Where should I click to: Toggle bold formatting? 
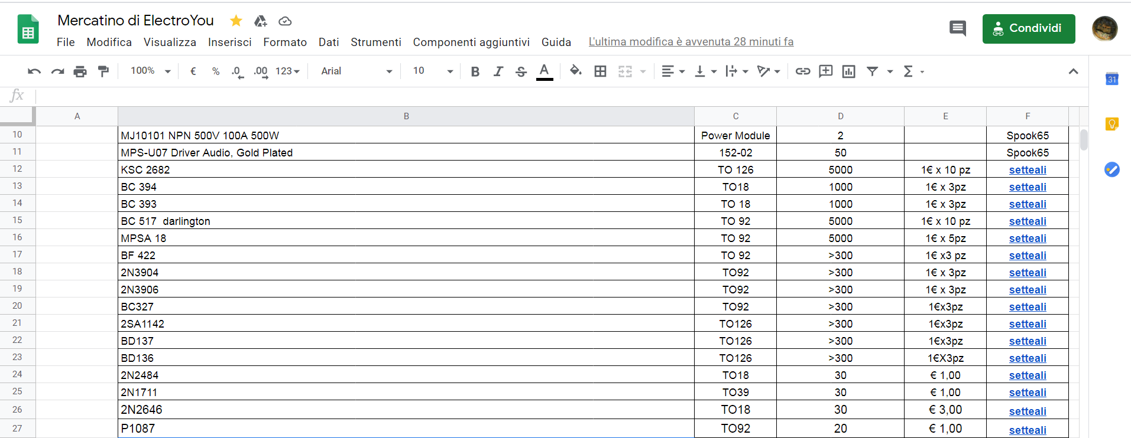(x=475, y=71)
